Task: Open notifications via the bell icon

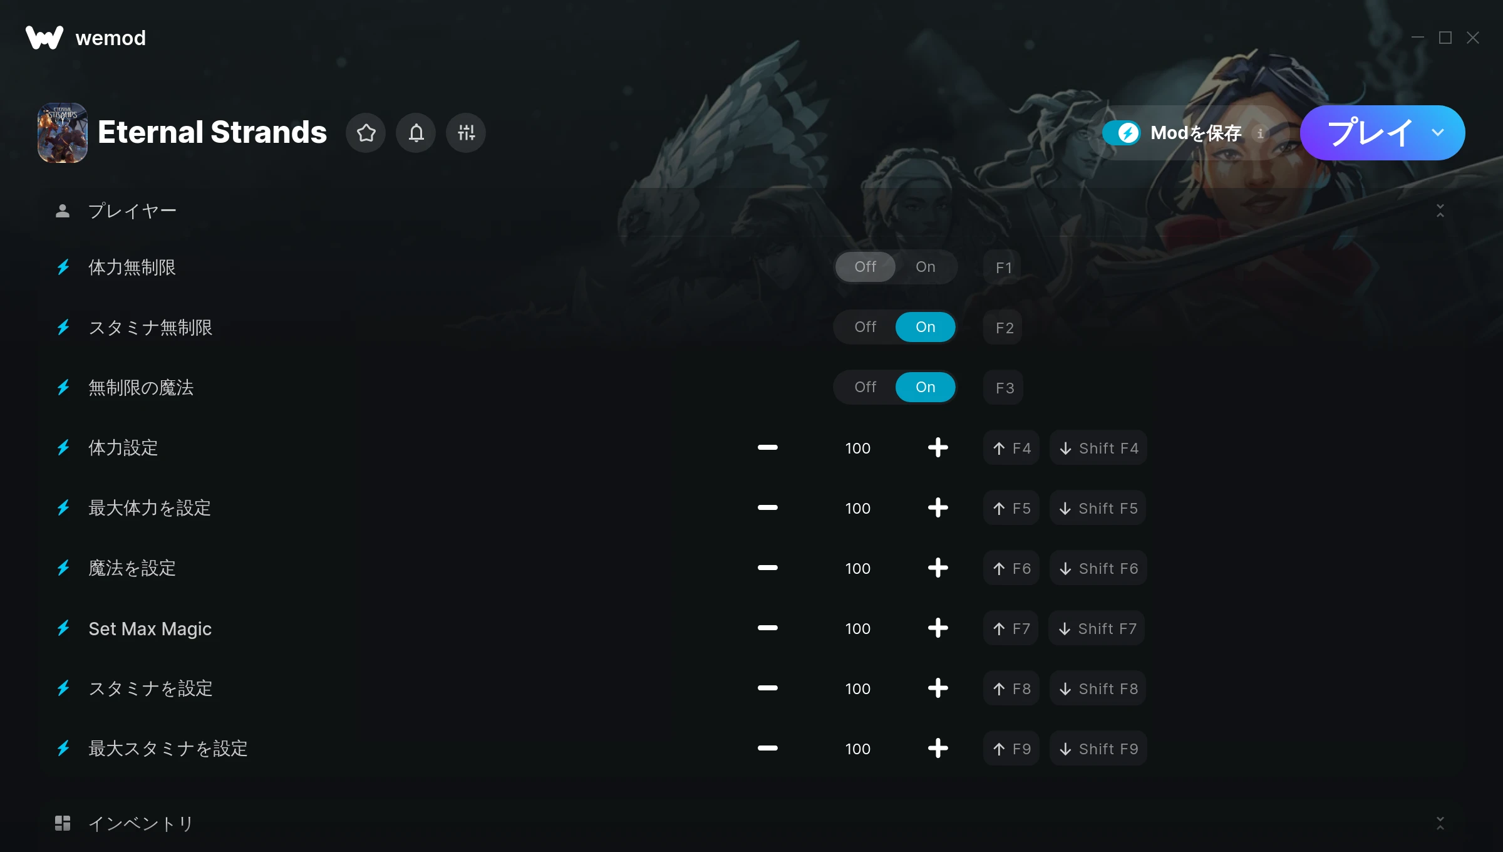Action: point(416,133)
